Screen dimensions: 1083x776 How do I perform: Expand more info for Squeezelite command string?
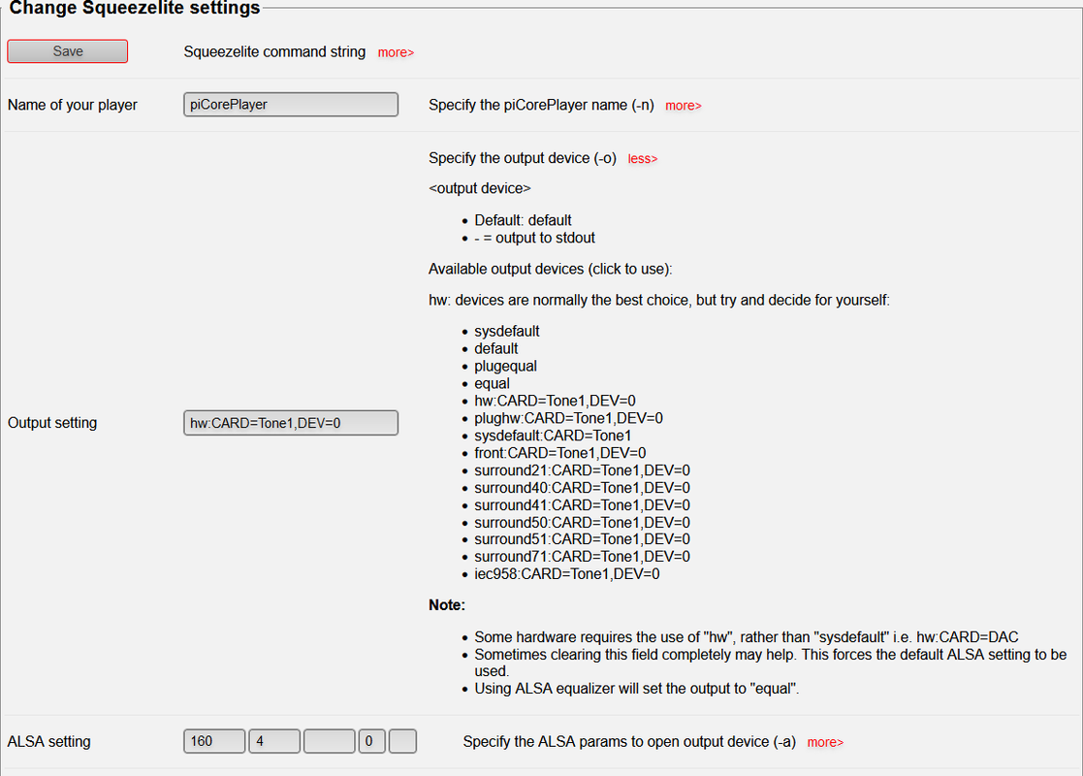[x=395, y=52]
